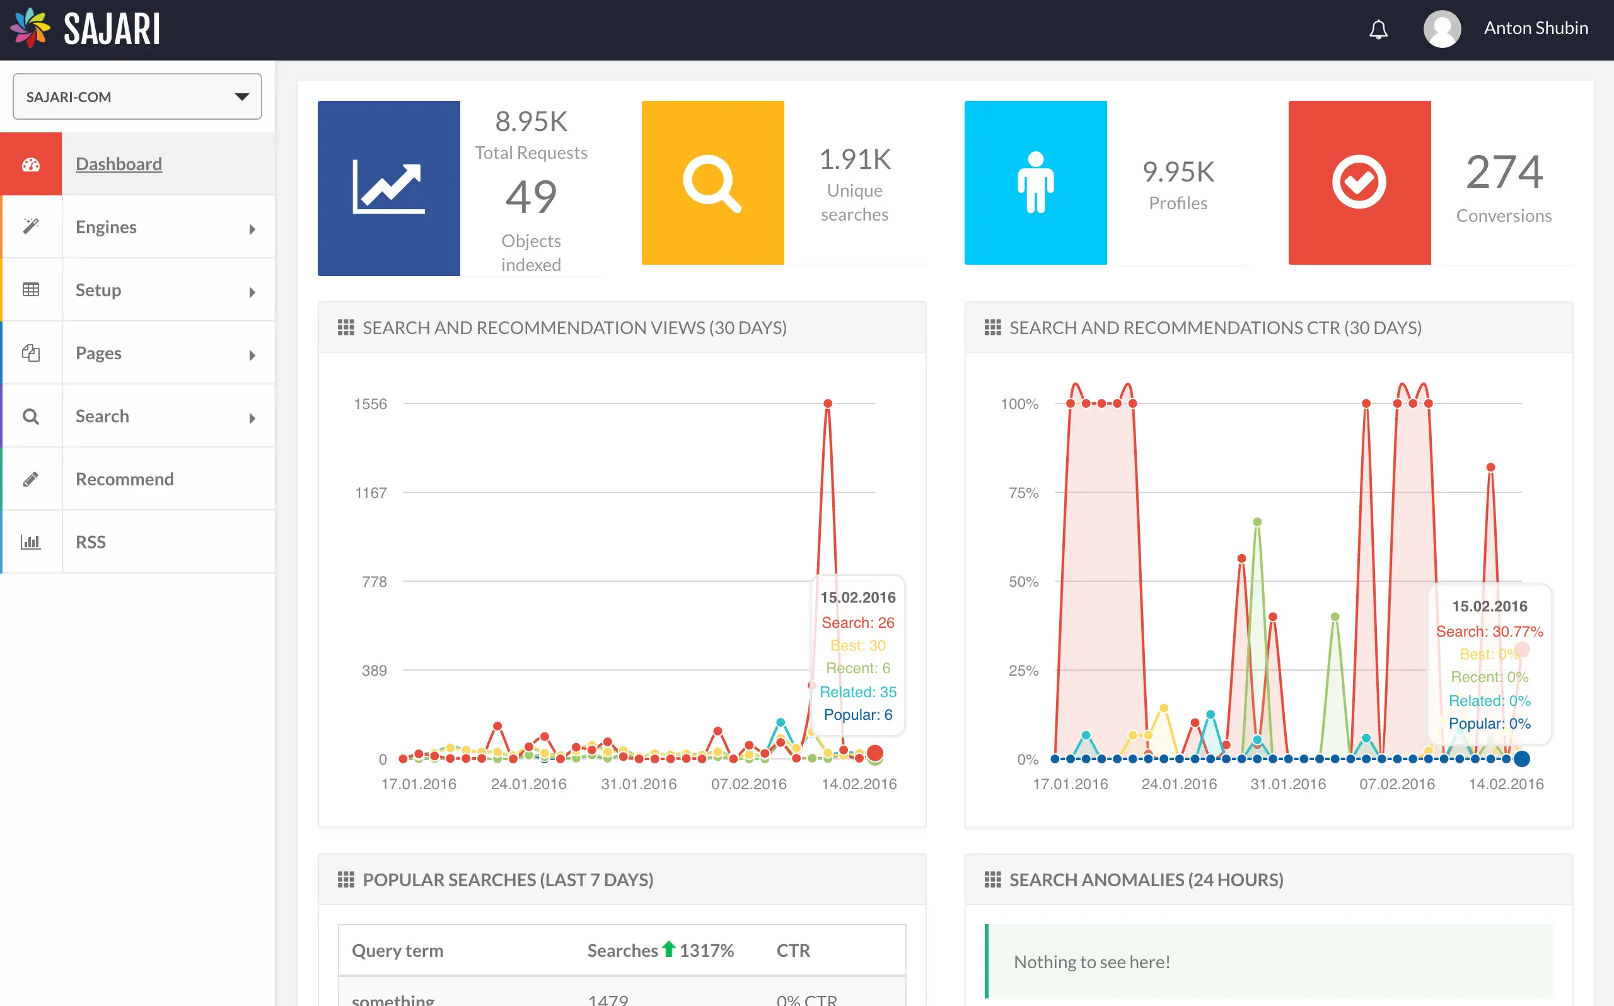Click the pencil icon next to Recommend
The image size is (1614, 1006).
point(31,478)
